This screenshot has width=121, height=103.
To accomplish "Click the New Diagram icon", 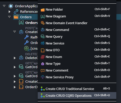I will 43,16.
